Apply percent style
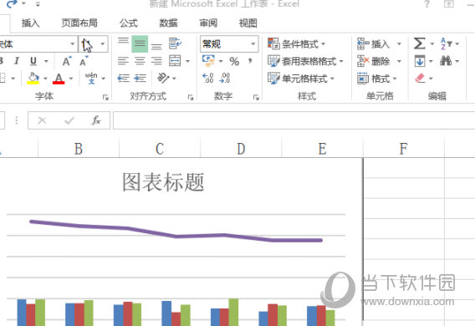Image resolution: width=475 pixels, height=326 pixels. tap(234, 62)
